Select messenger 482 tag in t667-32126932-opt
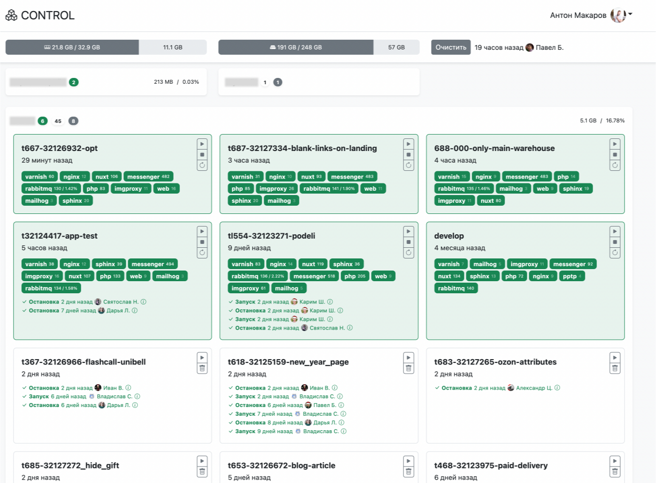Screen dimensions: 656x483 pos(148,177)
